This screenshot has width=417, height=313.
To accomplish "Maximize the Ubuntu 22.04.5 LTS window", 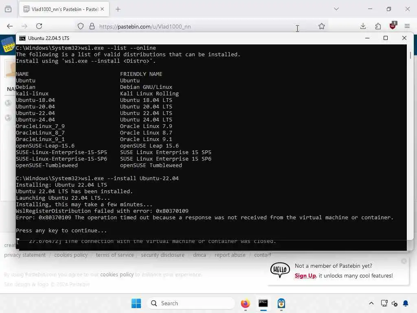I will tap(386, 38).
